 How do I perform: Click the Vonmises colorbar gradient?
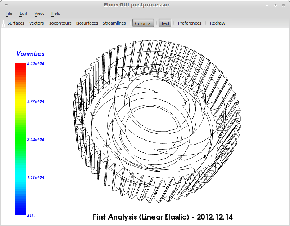(x=21, y=139)
